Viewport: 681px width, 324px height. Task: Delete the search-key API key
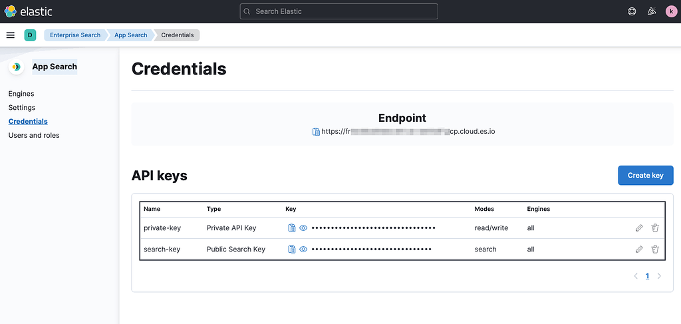point(655,249)
